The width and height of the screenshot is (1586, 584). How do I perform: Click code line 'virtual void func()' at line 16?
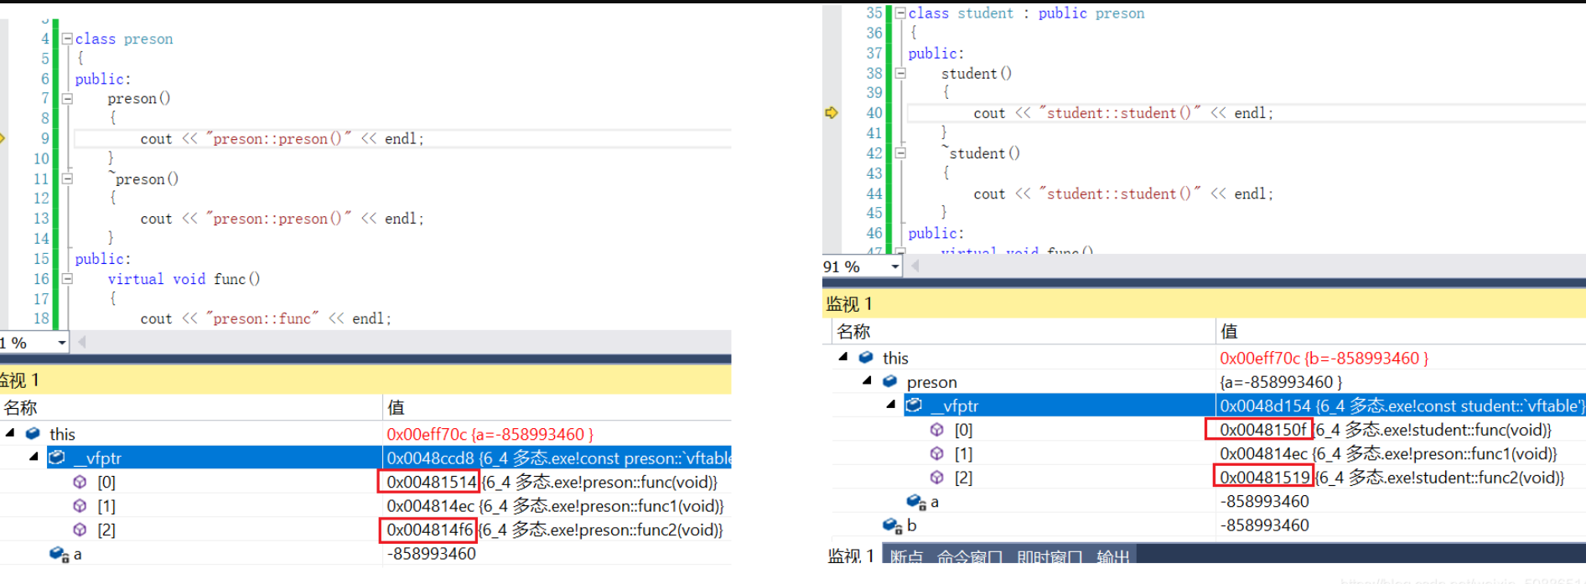point(184,279)
